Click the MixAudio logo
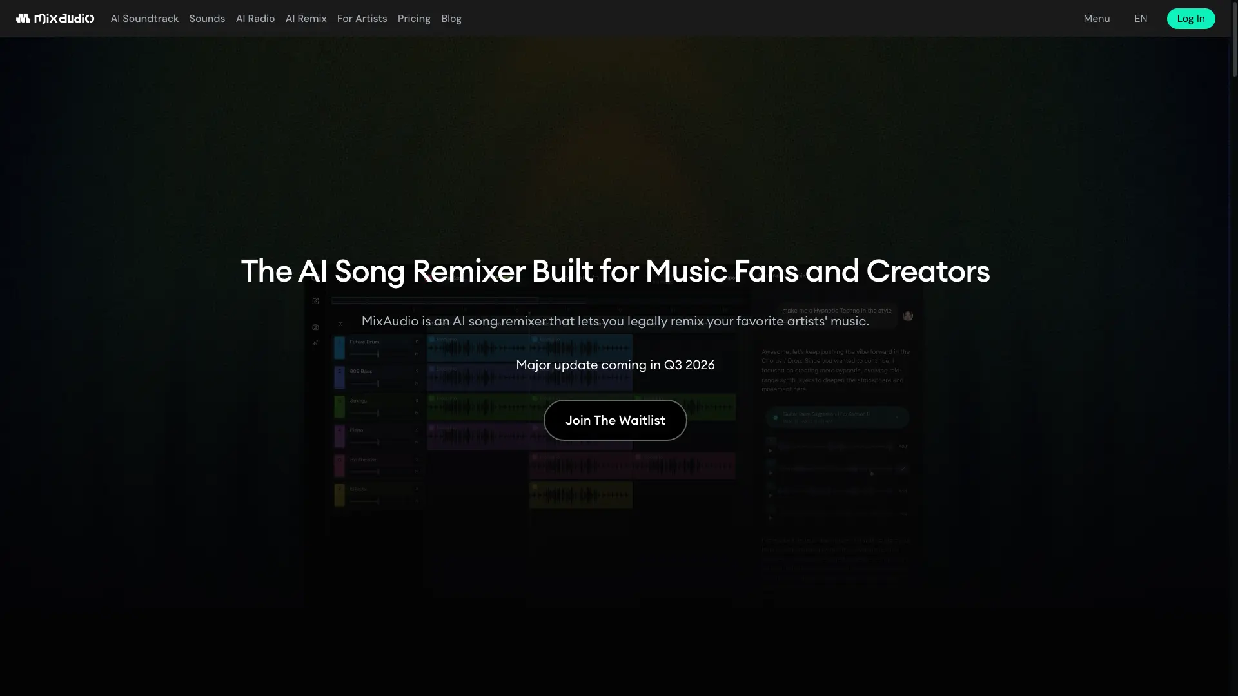Viewport: 1238px width, 696px height. click(x=55, y=18)
